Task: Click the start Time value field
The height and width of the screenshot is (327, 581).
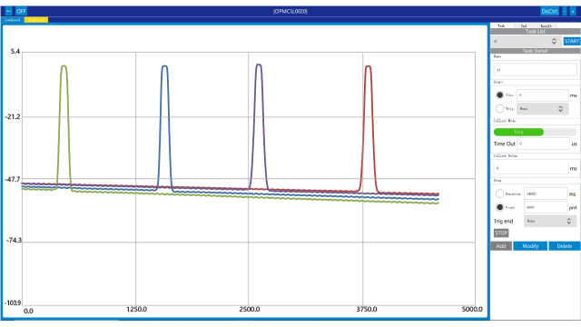Action: (x=543, y=95)
